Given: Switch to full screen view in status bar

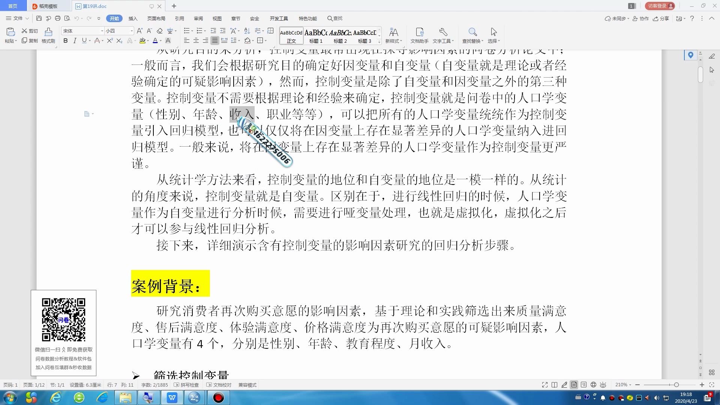Looking at the screenshot, I should click(x=545, y=385).
